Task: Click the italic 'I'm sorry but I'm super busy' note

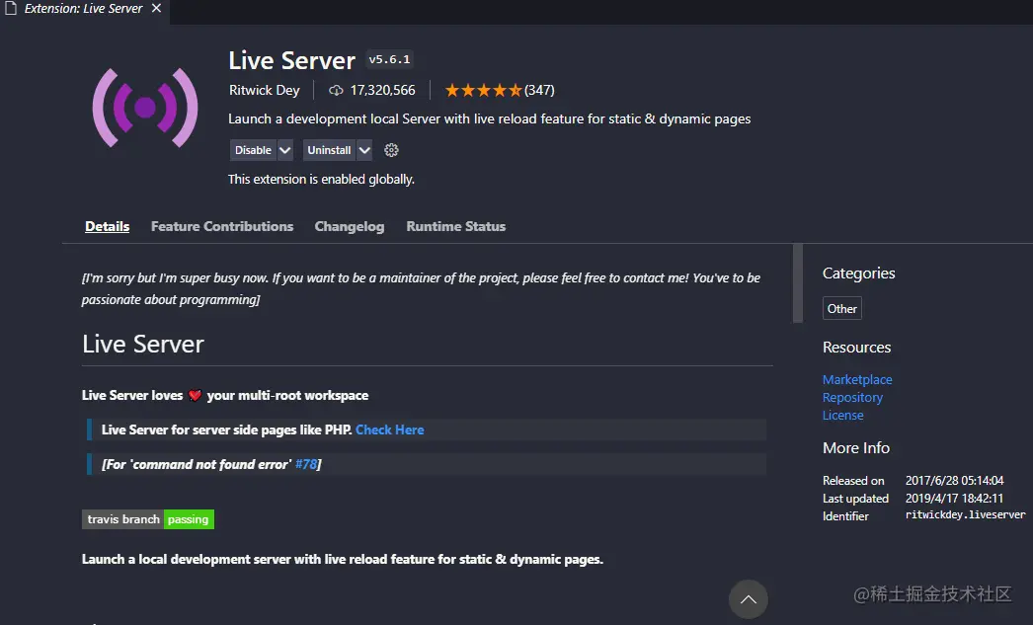Action: point(421,288)
